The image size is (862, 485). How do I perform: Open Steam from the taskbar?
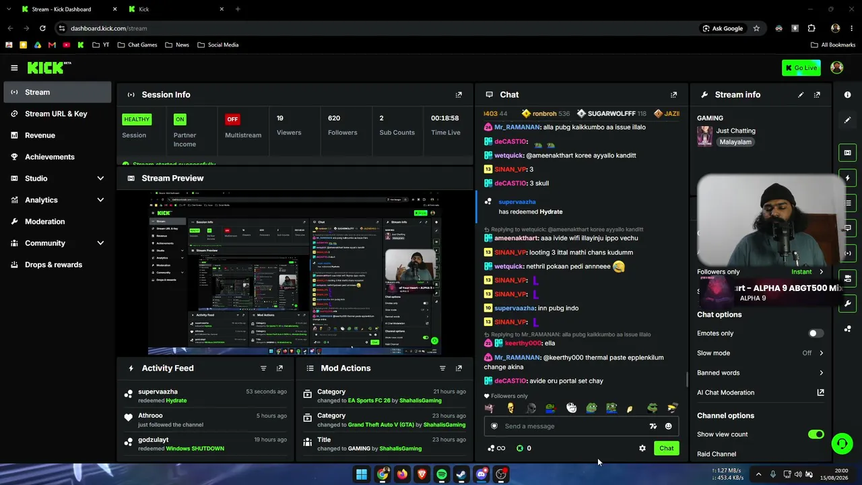click(x=461, y=475)
